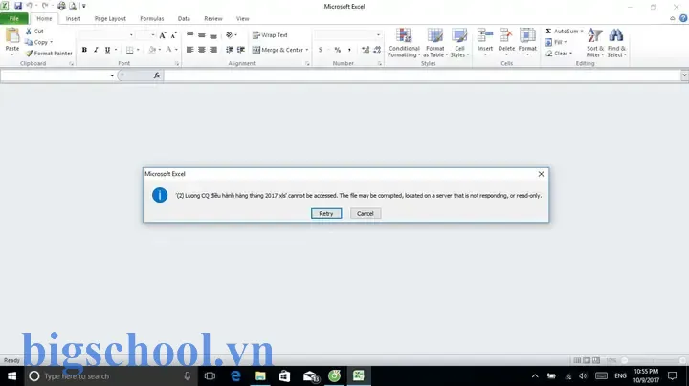Click the Format cells icon
689x386 pixels.
[527, 35]
